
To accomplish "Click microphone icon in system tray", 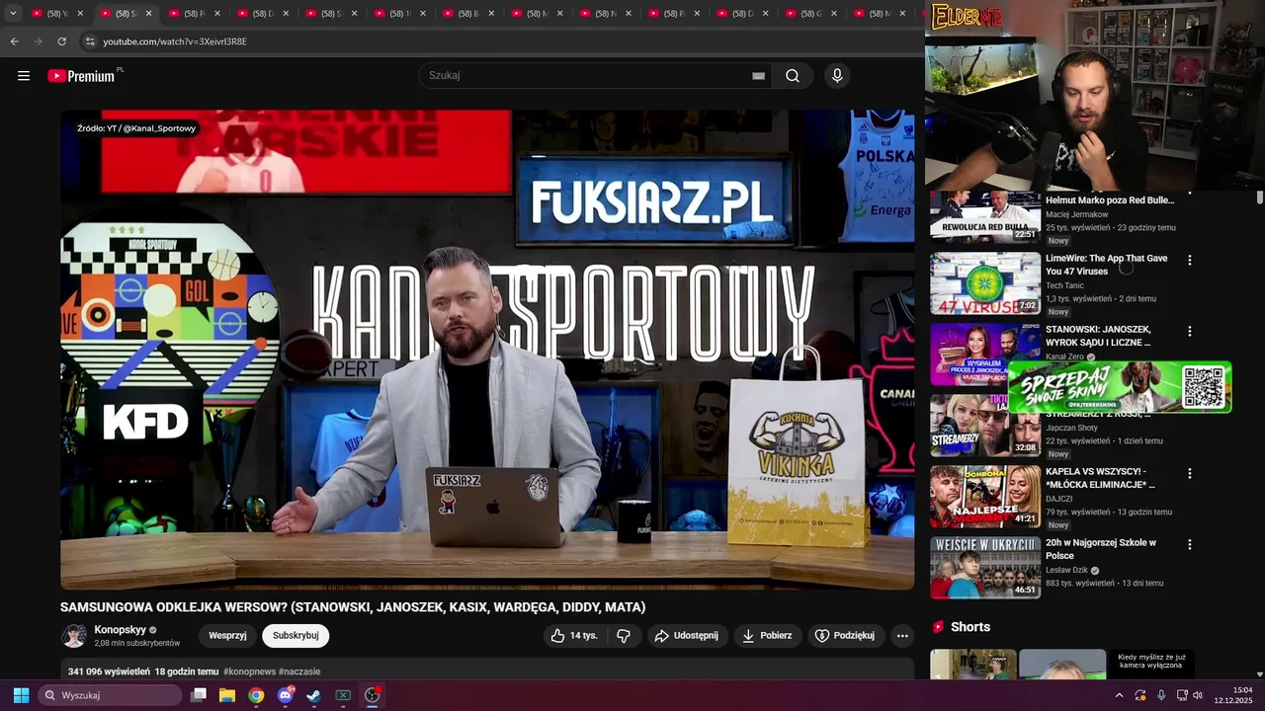I will [x=1161, y=695].
